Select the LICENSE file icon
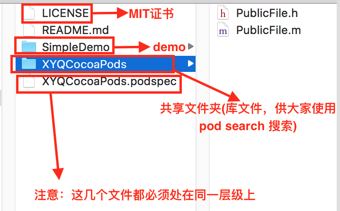Viewport: 340px width, 211px height. pos(29,13)
